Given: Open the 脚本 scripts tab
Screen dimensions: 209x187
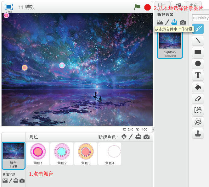Looking at the screenshot, I should (162, 5).
